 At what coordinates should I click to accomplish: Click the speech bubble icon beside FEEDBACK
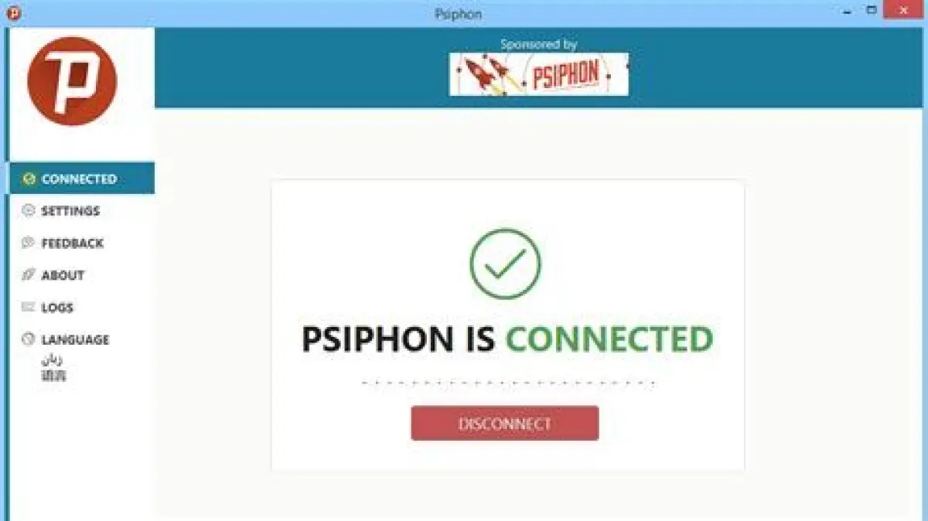pos(29,243)
